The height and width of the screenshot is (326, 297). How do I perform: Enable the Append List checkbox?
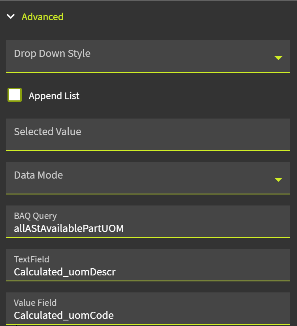[x=15, y=95]
